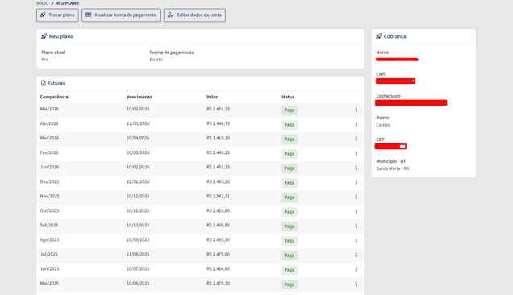Go to INÍCIO breadcrumb link
Image resolution: width=513 pixels, height=295 pixels.
point(42,3)
